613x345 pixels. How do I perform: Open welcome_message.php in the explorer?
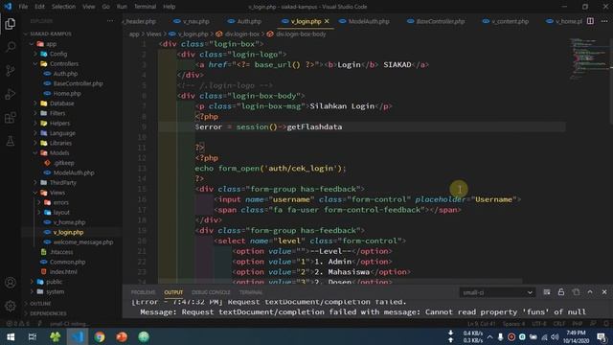(x=83, y=242)
